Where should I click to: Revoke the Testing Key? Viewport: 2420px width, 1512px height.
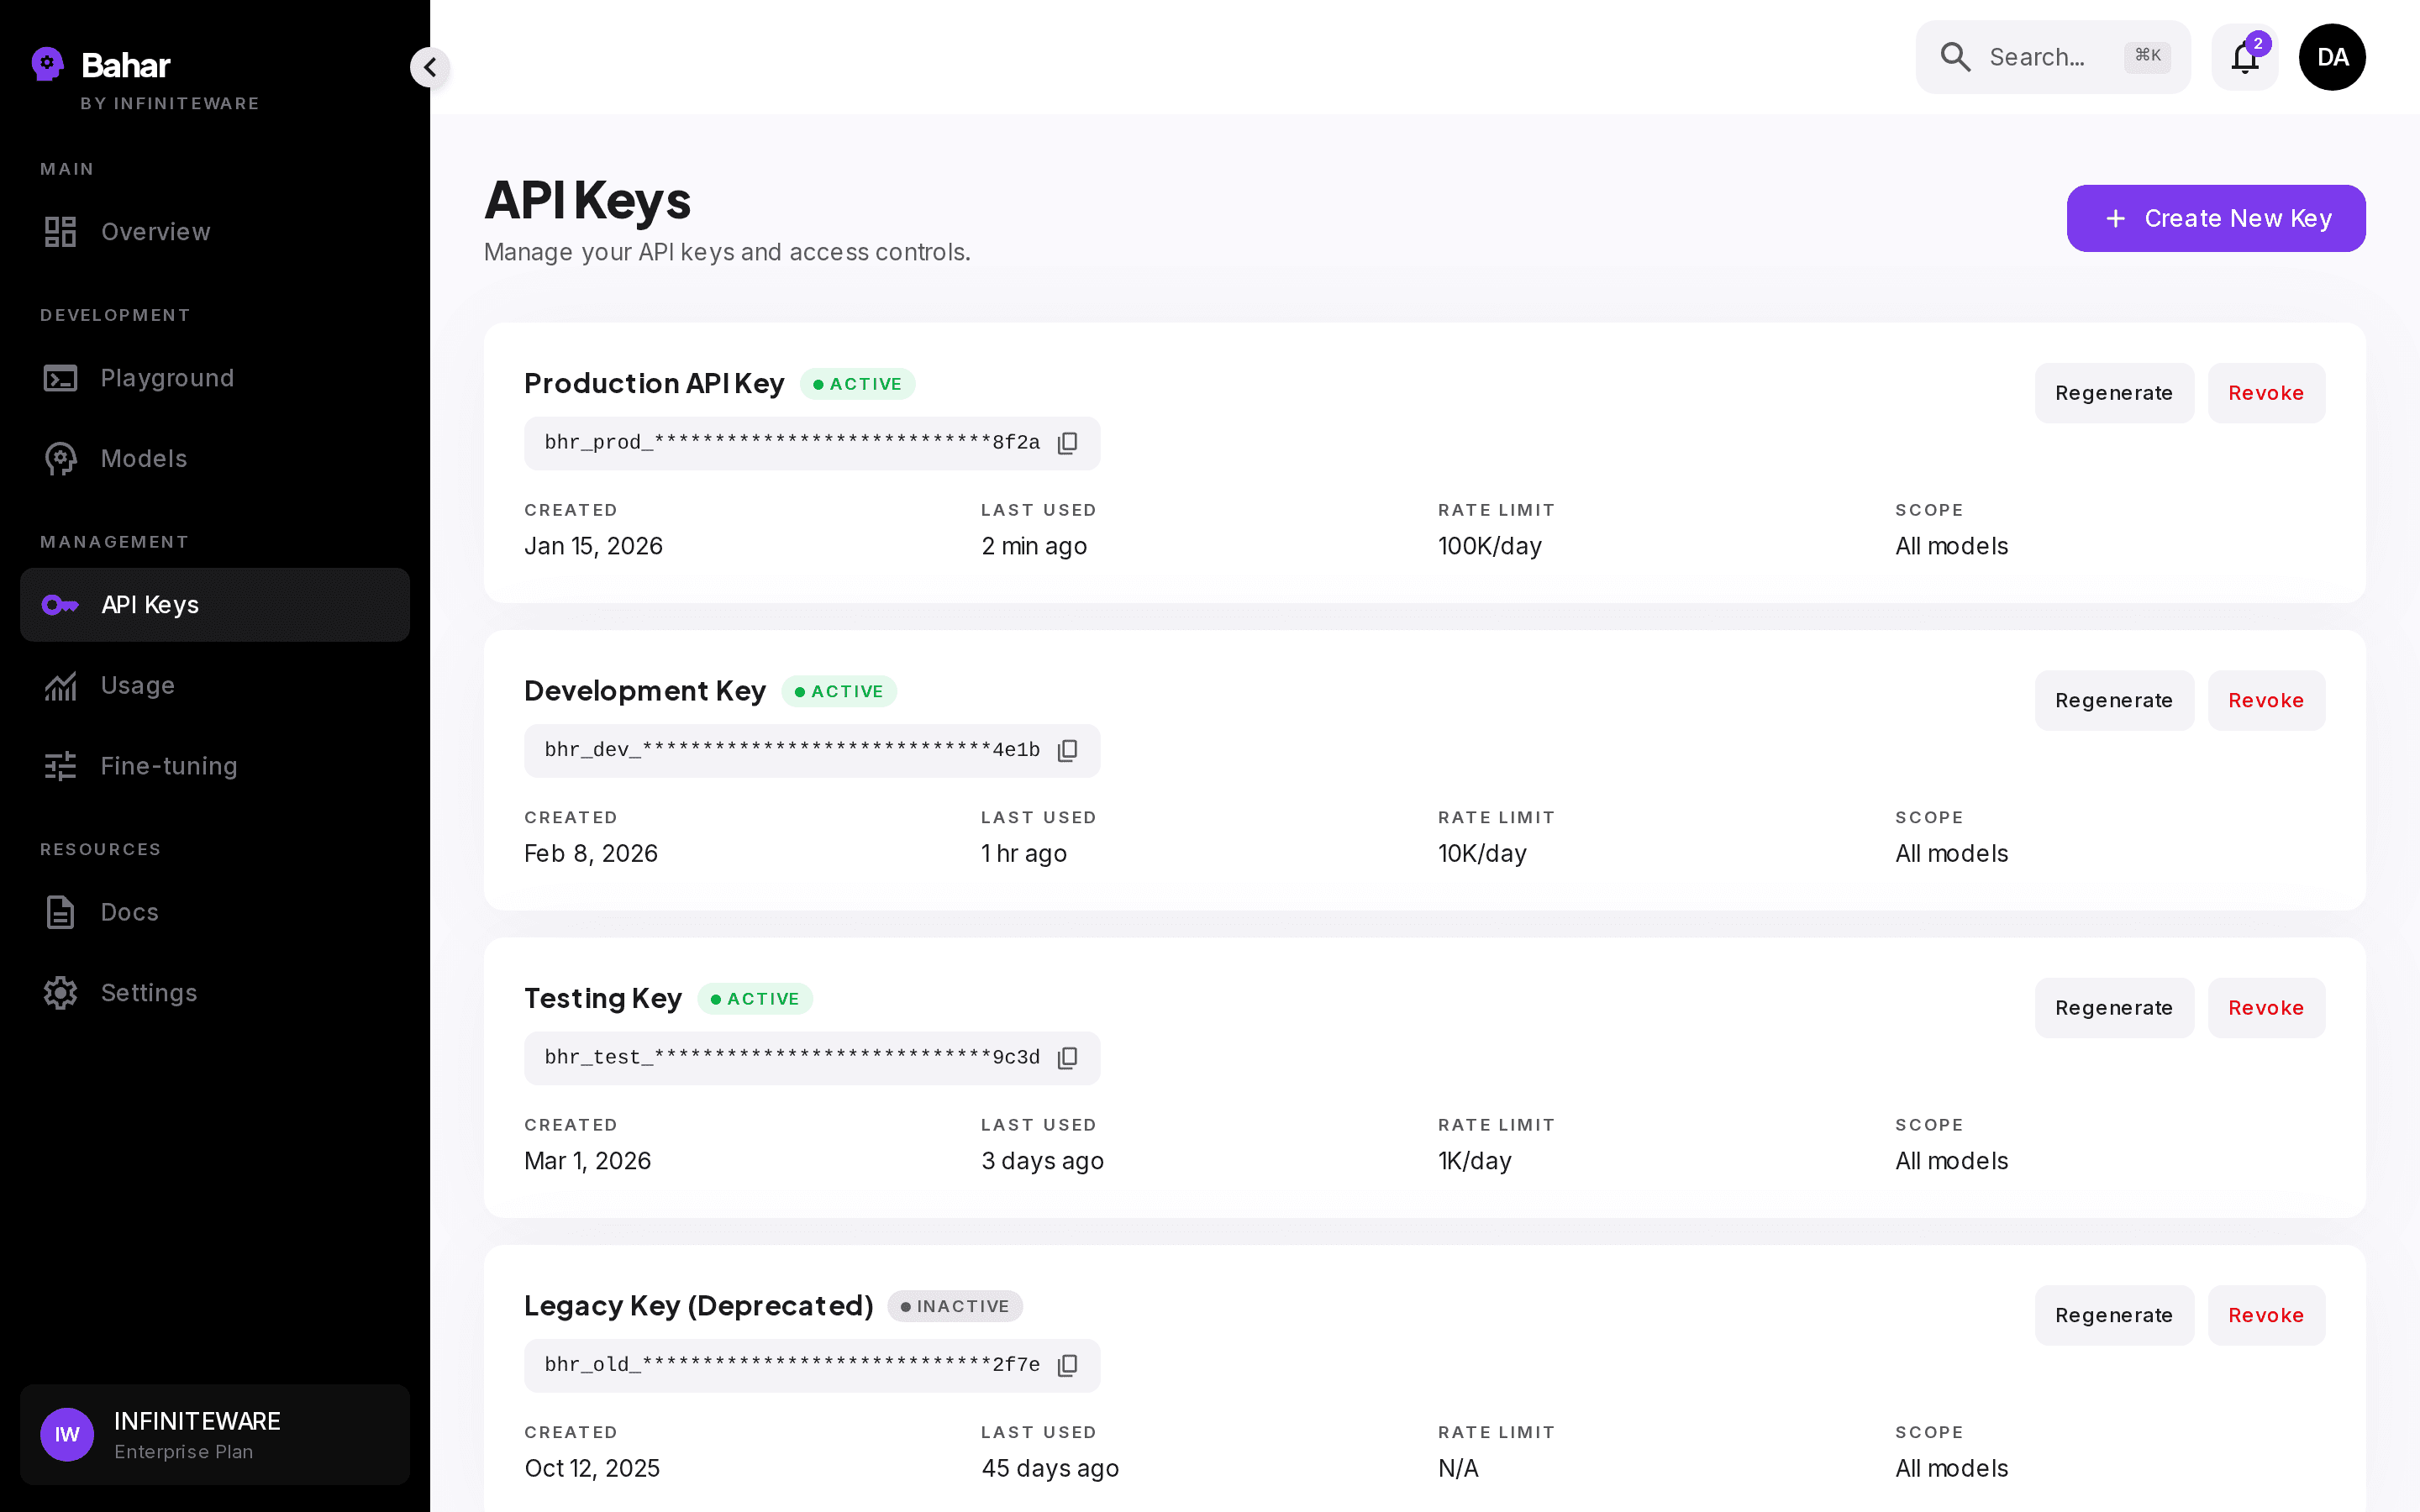[x=2266, y=1008]
